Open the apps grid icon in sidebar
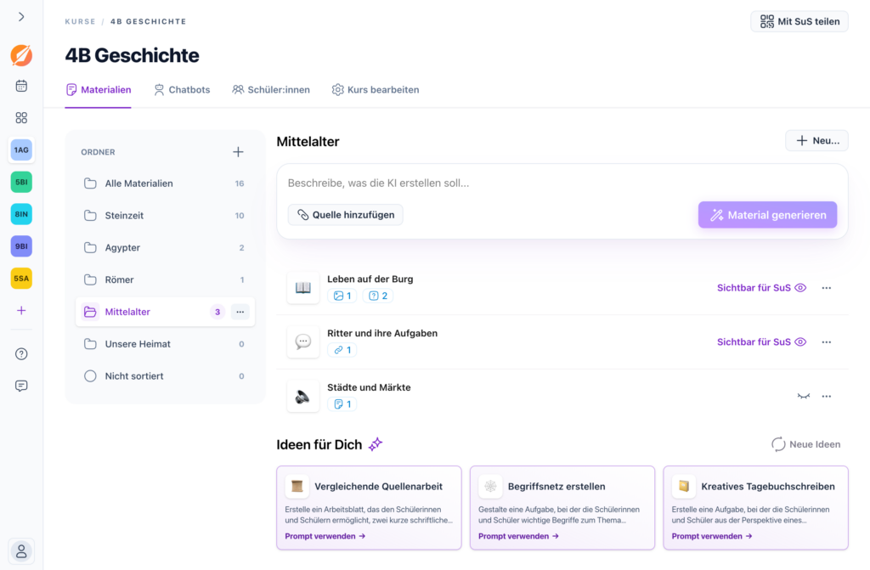 21,118
